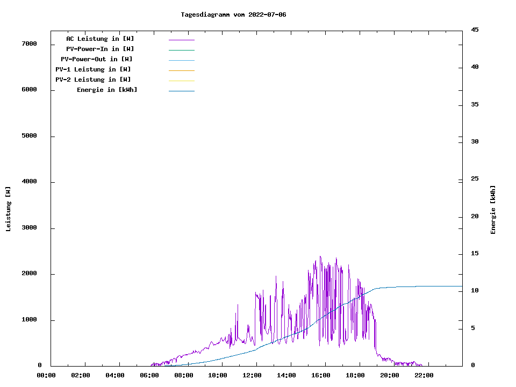
Task: Click the 7000 tick on the power axis
Action: coord(29,44)
